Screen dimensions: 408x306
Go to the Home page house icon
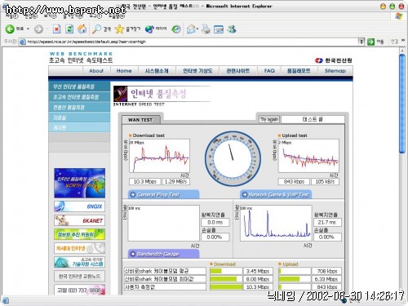[x=82, y=29]
